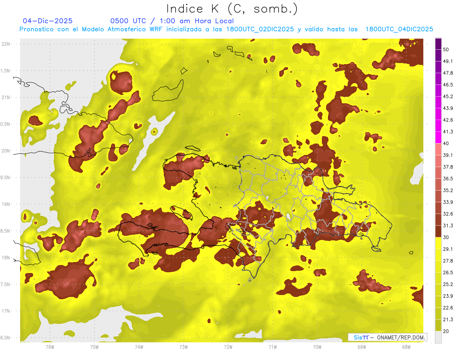Click the 'SisTT - ONAMET/REP.DOM.' label
The width and height of the screenshot is (456, 352).
point(388,337)
